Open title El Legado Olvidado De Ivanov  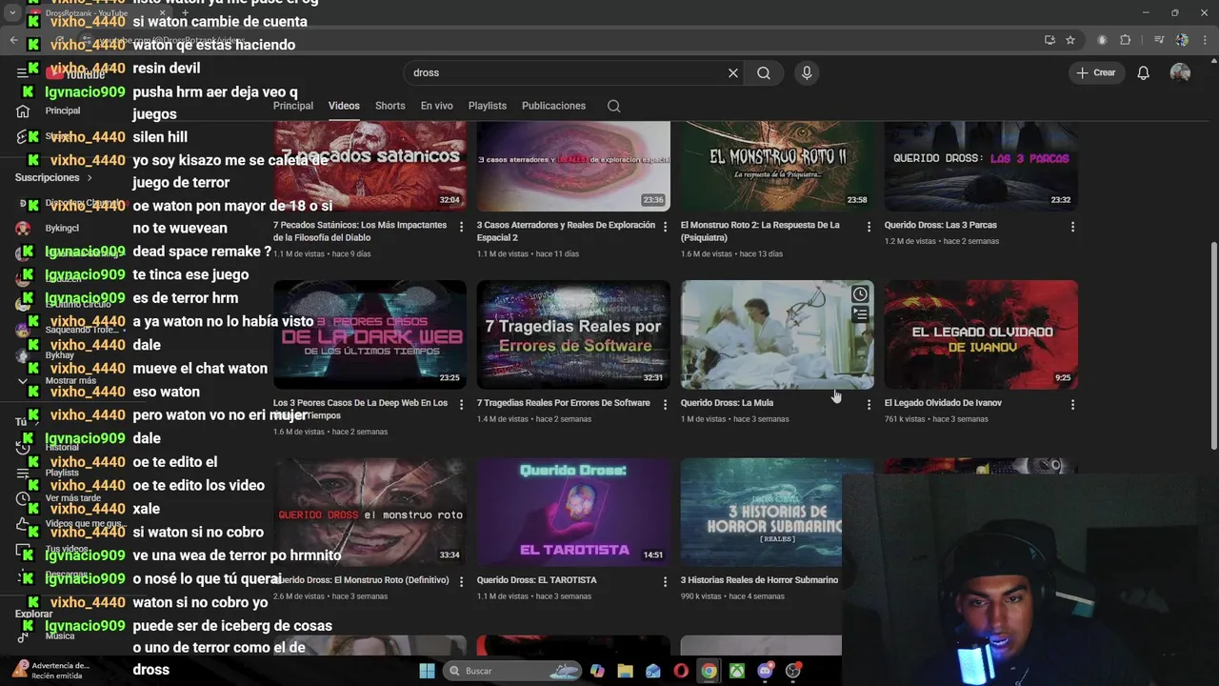943,403
